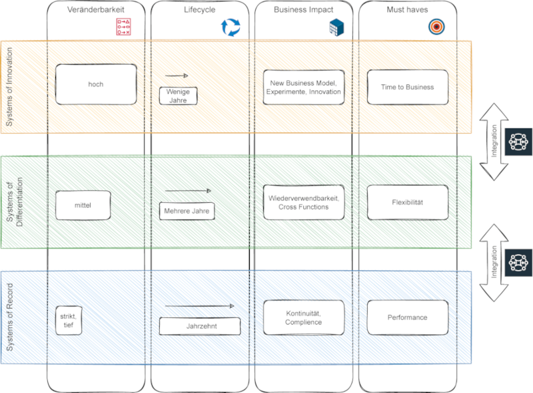Click the red flowchart icon under Veränderbarkeit

[124, 27]
